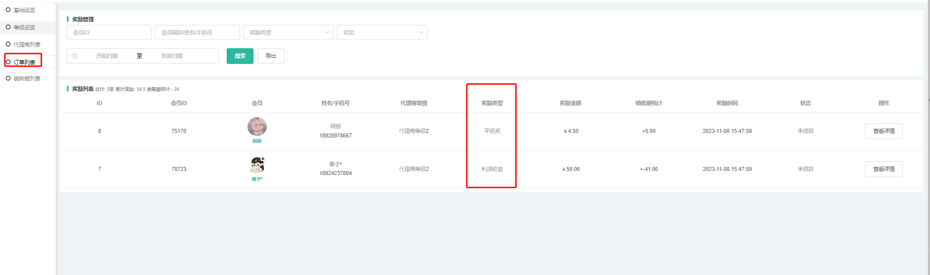Open 等级设置 in the sidebar
This screenshot has height=275, width=930.
click(24, 27)
